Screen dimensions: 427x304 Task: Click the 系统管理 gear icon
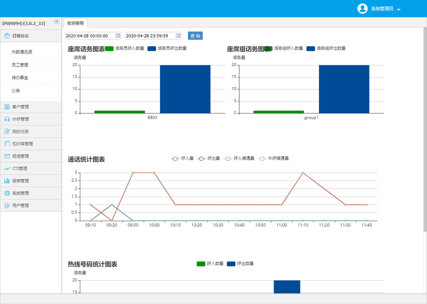7,193
